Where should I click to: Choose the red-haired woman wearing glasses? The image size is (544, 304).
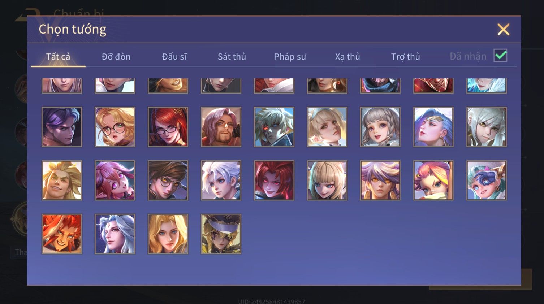pos(168,127)
